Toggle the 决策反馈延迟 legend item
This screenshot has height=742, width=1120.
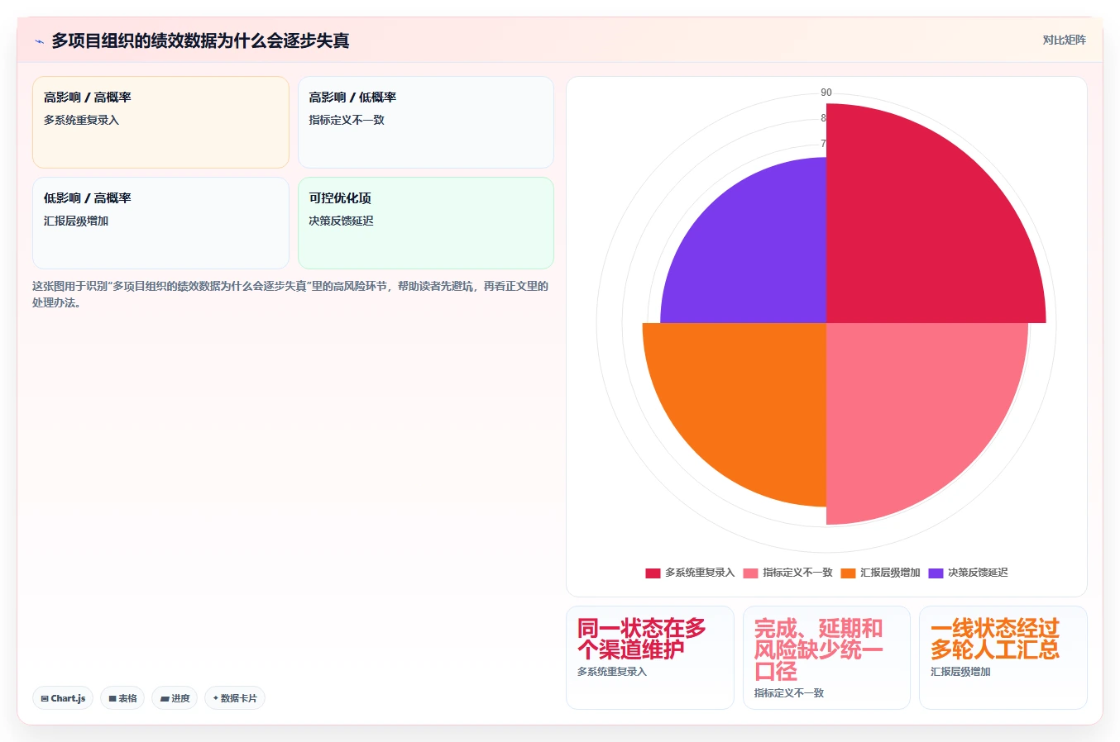pos(968,573)
